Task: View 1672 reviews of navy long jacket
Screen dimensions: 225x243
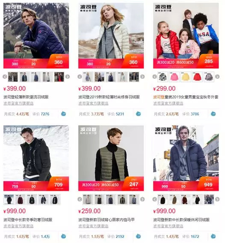Action: point(195,237)
